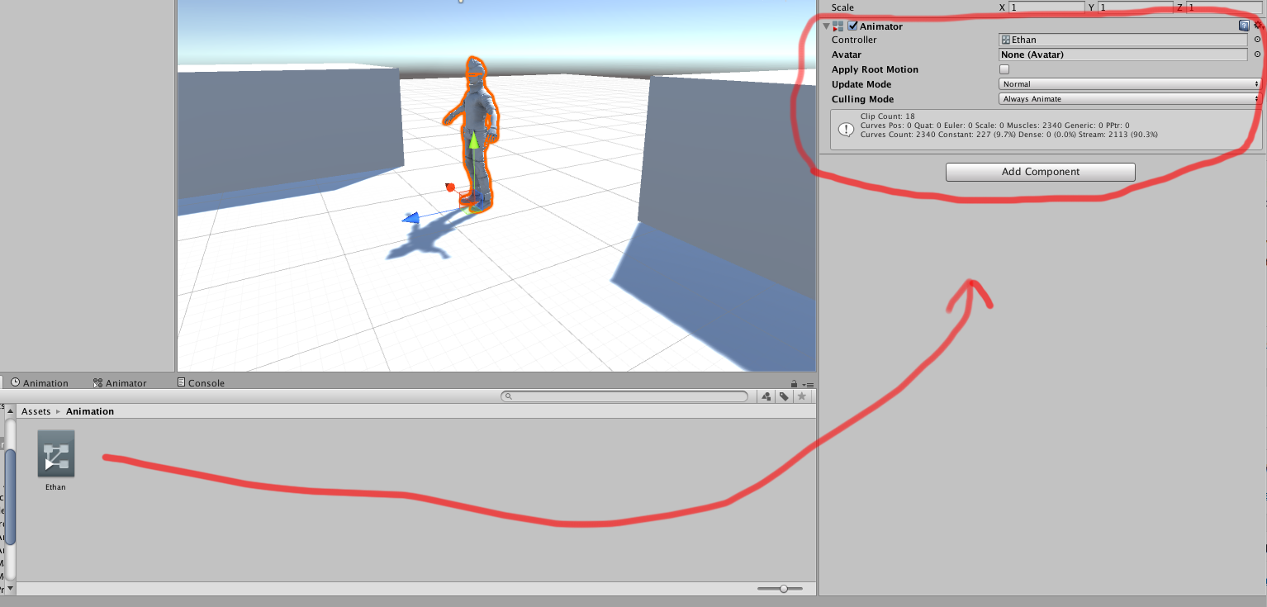Open the Console tab

point(201,383)
